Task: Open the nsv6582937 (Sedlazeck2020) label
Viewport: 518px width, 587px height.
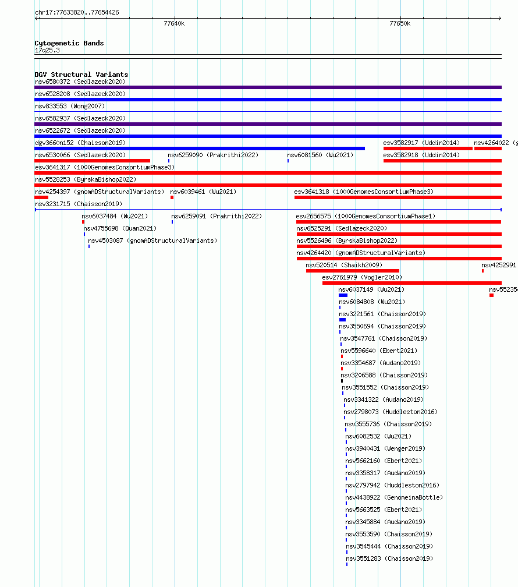Action: [80, 118]
